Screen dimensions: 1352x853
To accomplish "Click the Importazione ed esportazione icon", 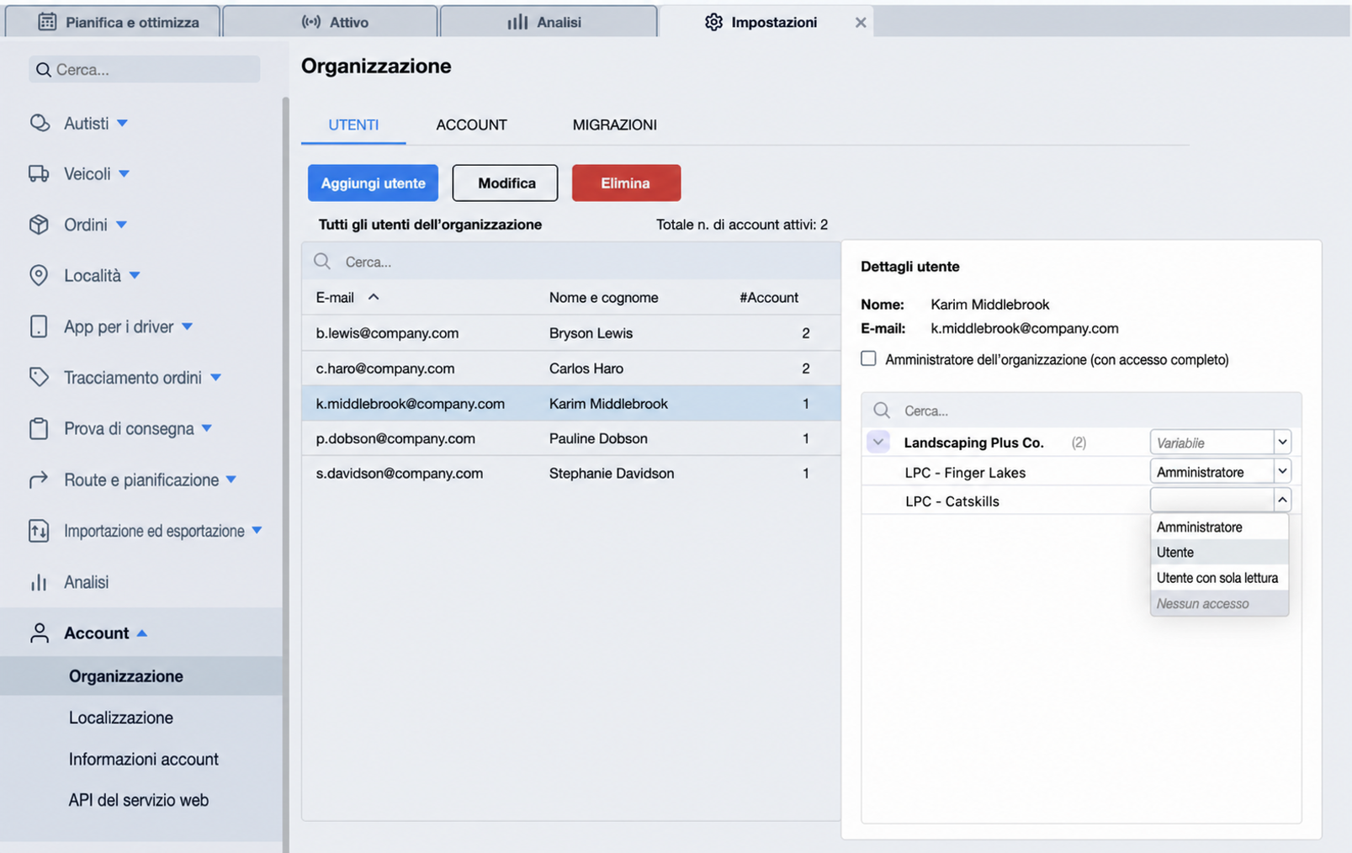I will tap(39, 531).
